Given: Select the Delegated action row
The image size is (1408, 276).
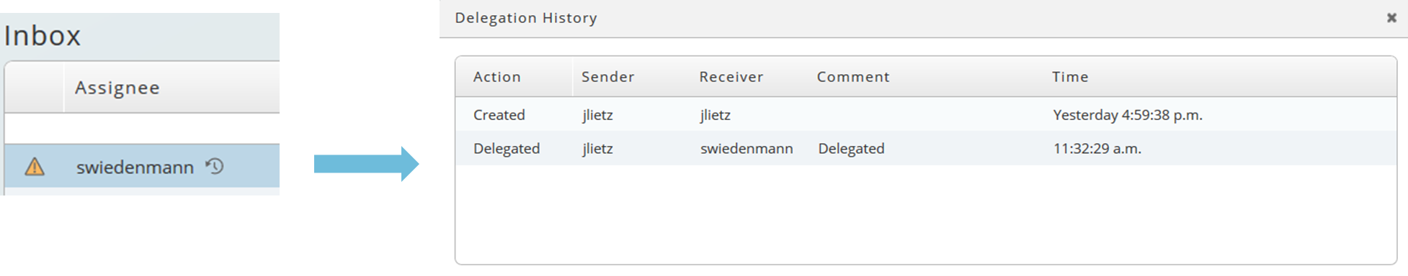Looking at the screenshot, I should 926,149.
